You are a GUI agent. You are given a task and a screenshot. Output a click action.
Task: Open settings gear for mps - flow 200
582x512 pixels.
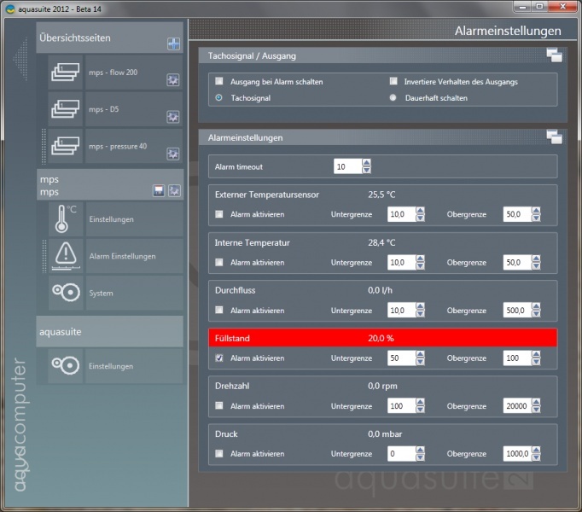pyautogui.click(x=173, y=80)
